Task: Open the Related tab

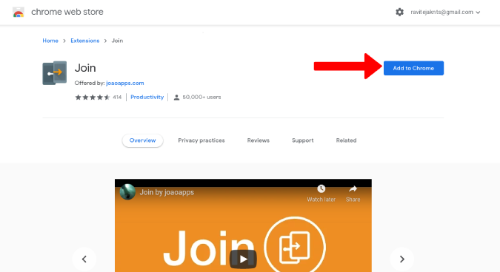Action: coord(347,140)
